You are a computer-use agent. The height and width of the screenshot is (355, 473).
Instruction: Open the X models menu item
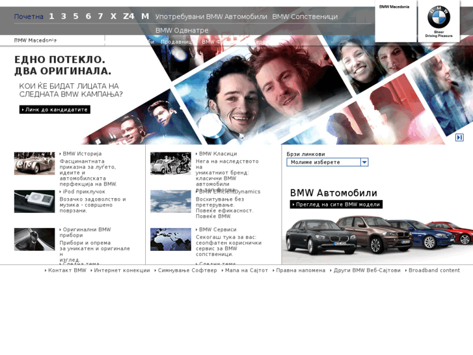[x=113, y=16]
